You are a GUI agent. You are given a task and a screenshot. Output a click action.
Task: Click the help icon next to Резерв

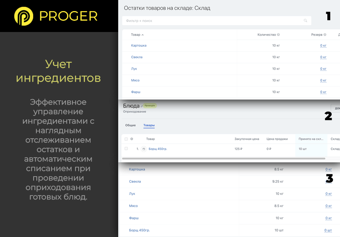click(325, 35)
